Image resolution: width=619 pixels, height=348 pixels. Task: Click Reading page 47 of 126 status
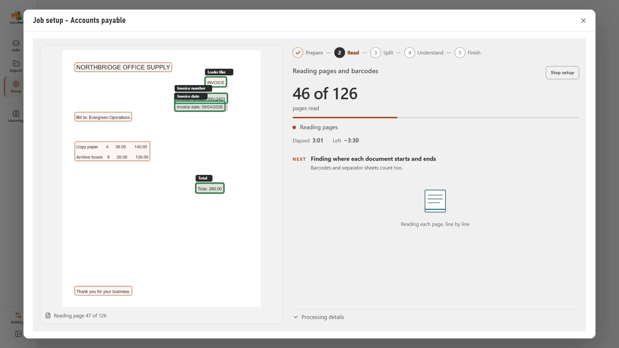(x=80, y=315)
